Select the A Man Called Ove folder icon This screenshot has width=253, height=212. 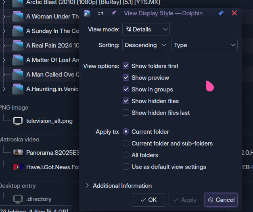pos(18,75)
